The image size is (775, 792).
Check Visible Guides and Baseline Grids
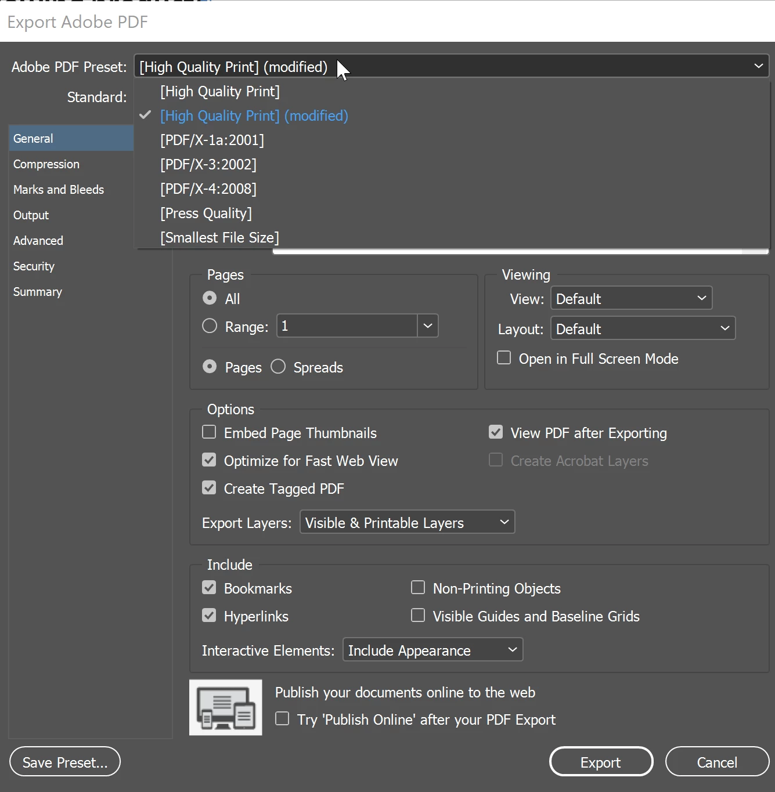point(418,615)
